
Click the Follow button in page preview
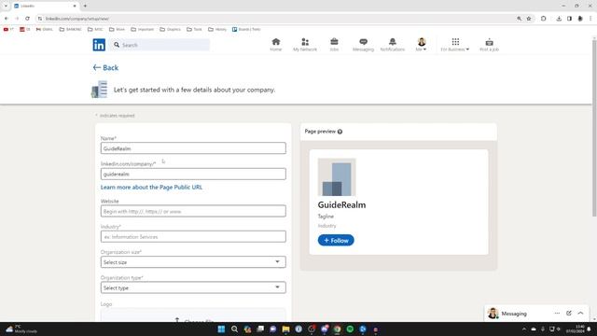coord(336,241)
